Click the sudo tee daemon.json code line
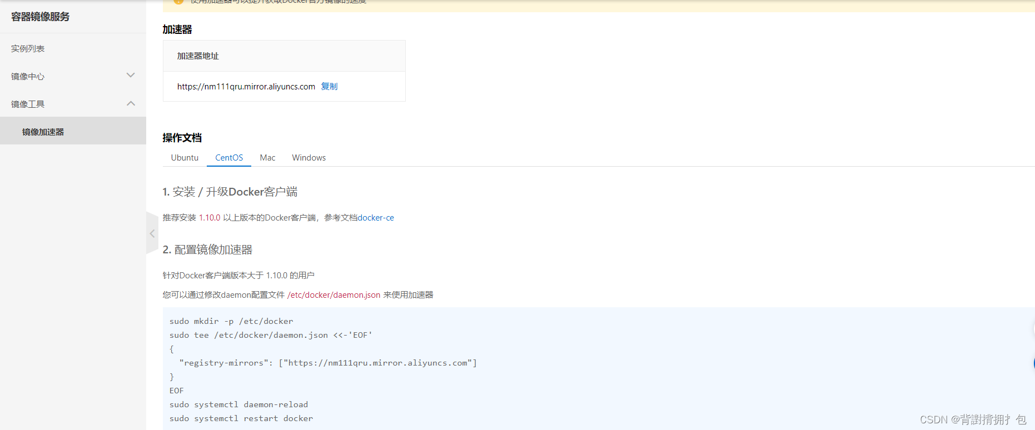The image size is (1035, 430). click(271, 335)
